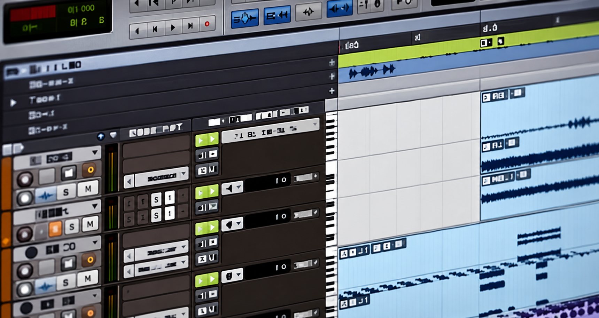Open the CO track's upper insert selector dropdown
Screen dimensions: 599x318
(184, 247)
